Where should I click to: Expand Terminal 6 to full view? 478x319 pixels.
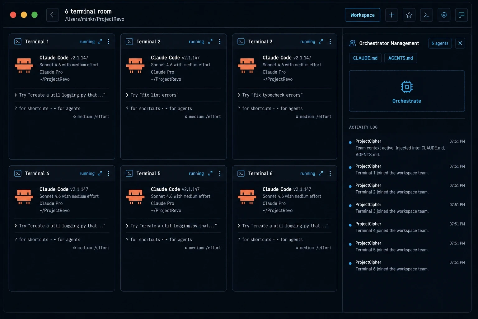click(321, 173)
